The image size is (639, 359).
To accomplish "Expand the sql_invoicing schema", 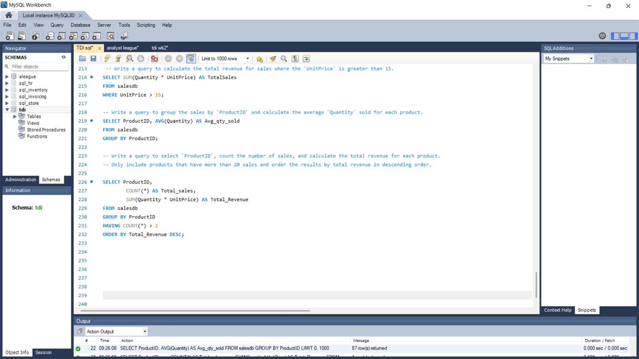I will click(x=7, y=97).
